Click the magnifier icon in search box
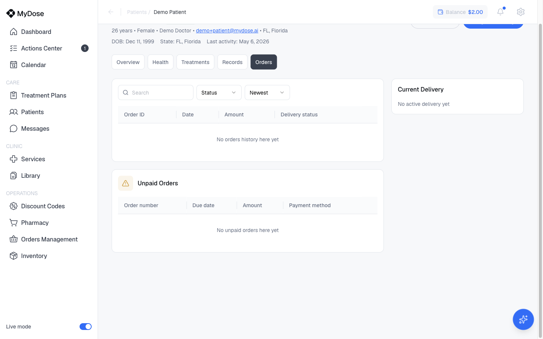The width and height of the screenshot is (543, 339). point(126,93)
